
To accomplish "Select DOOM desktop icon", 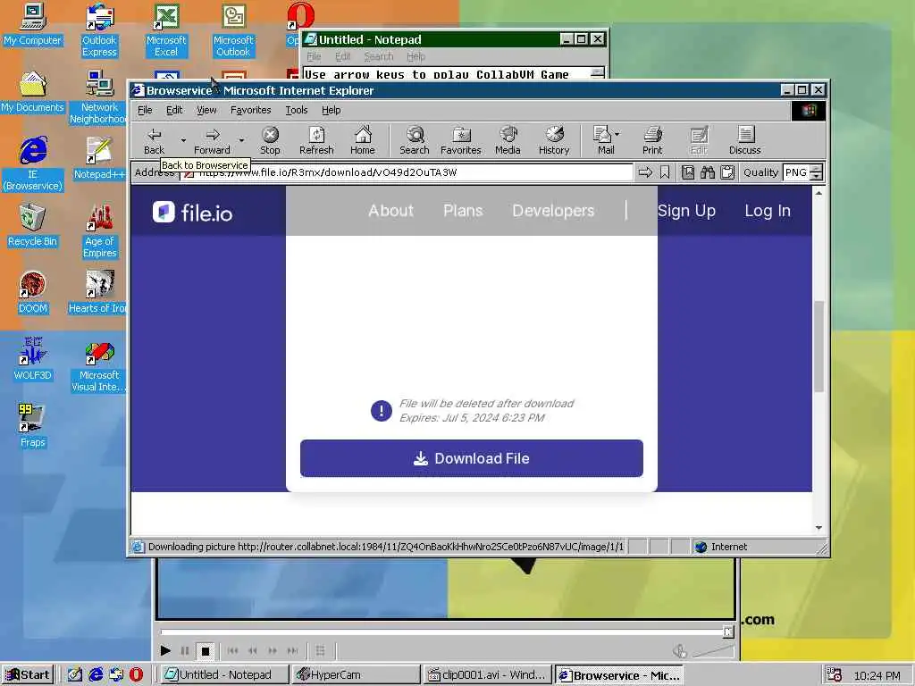I will click(33, 293).
